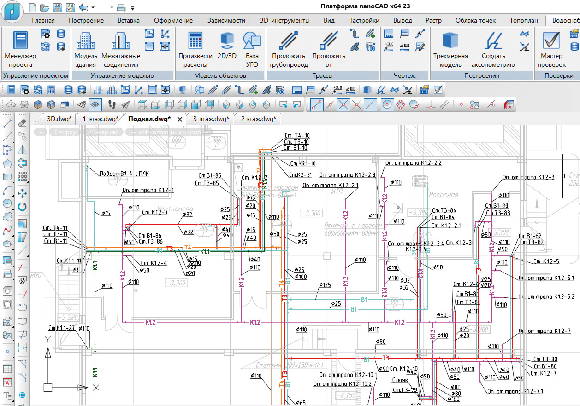Activate the fly mode paper plane icon

coord(125,104)
